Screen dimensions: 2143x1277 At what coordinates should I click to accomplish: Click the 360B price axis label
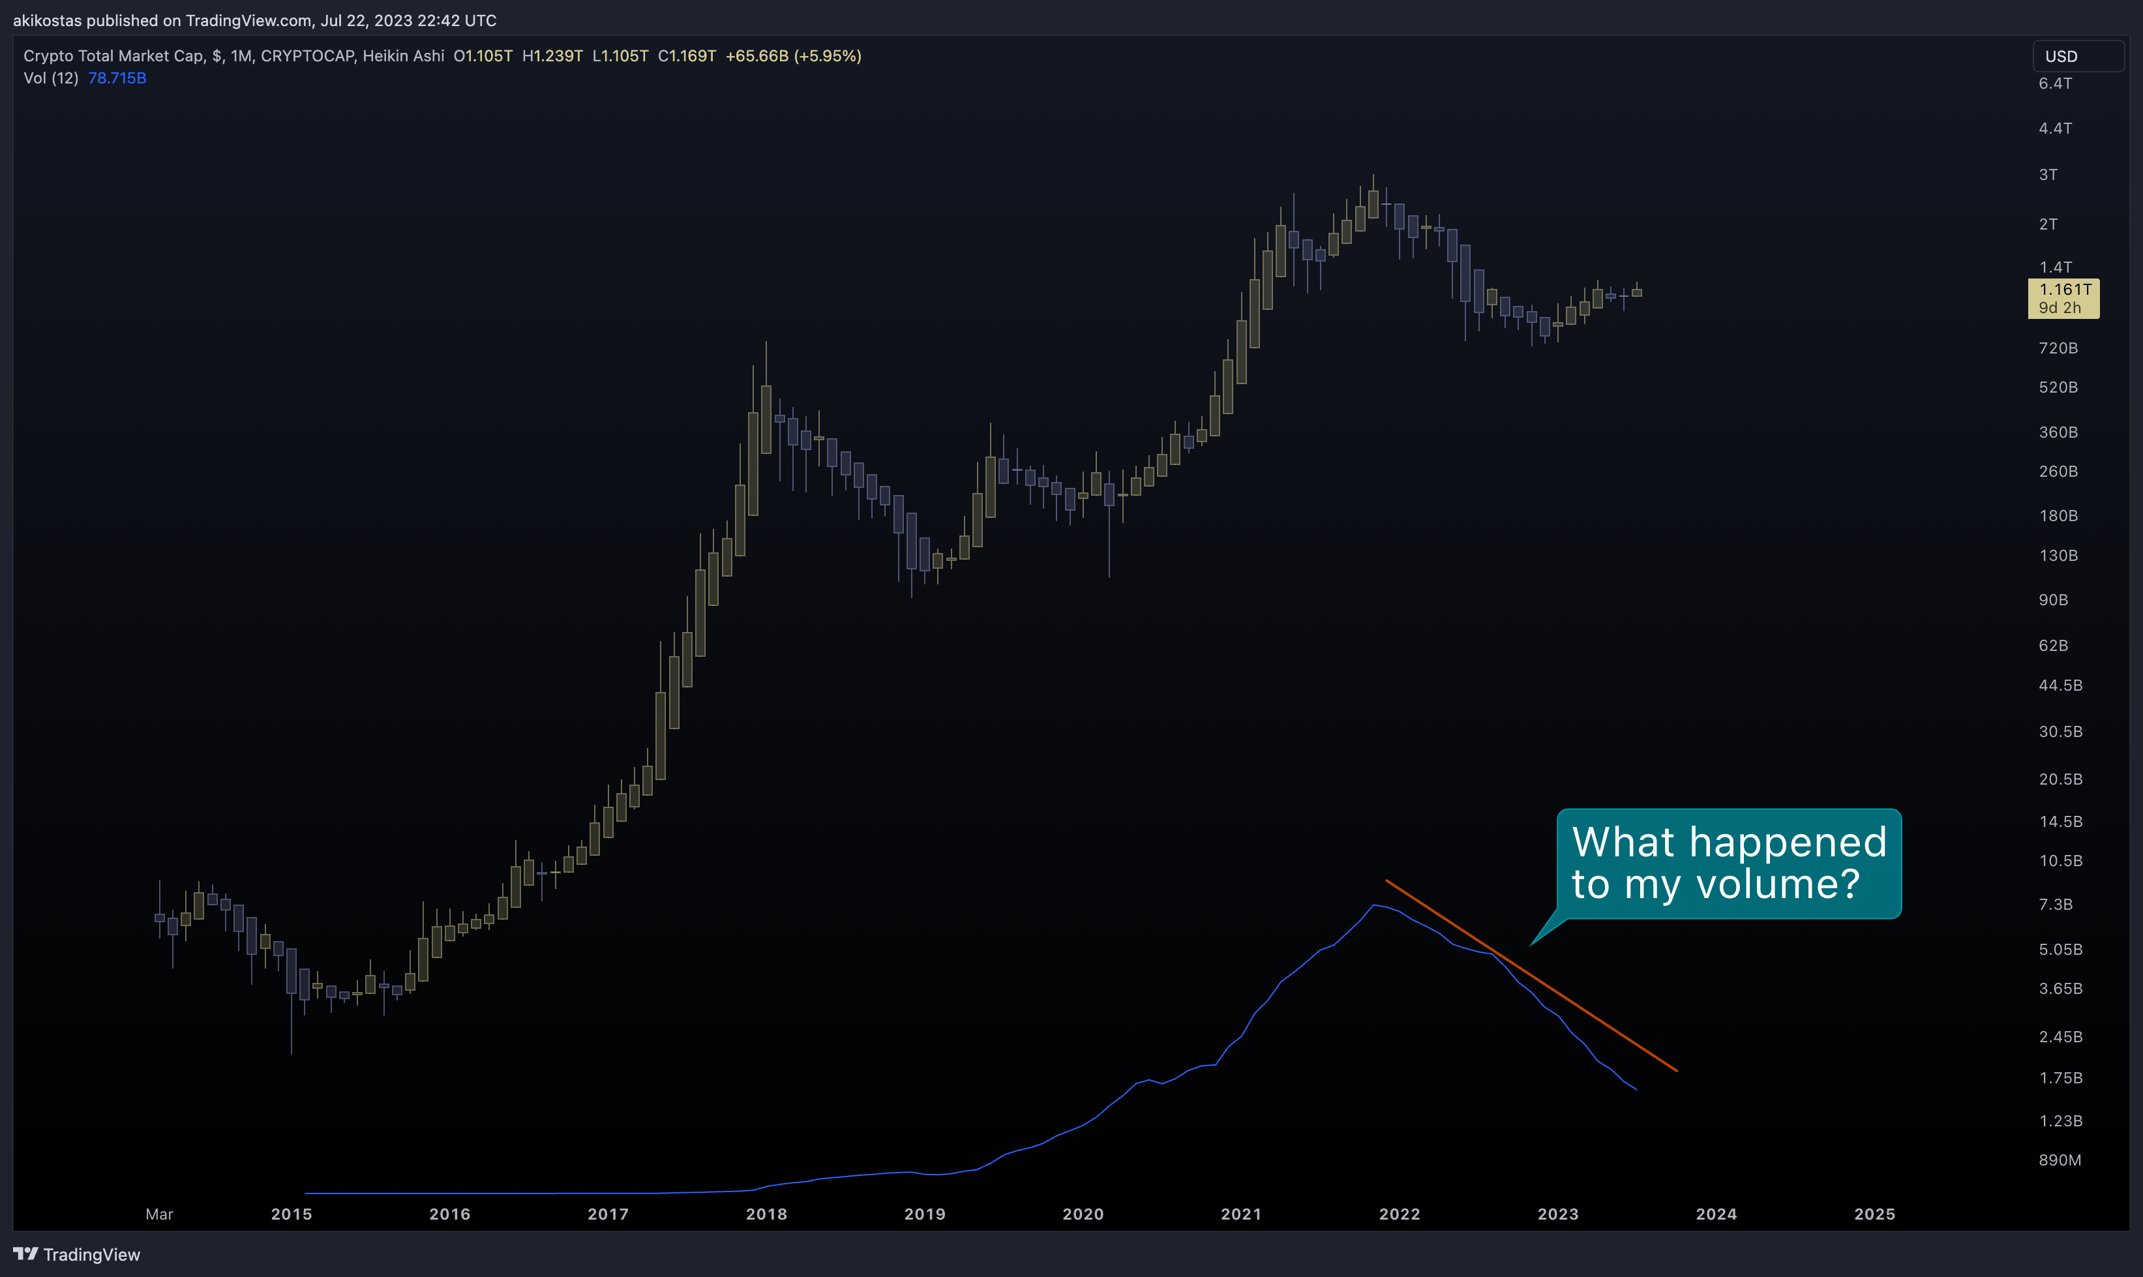(2058, 432)
